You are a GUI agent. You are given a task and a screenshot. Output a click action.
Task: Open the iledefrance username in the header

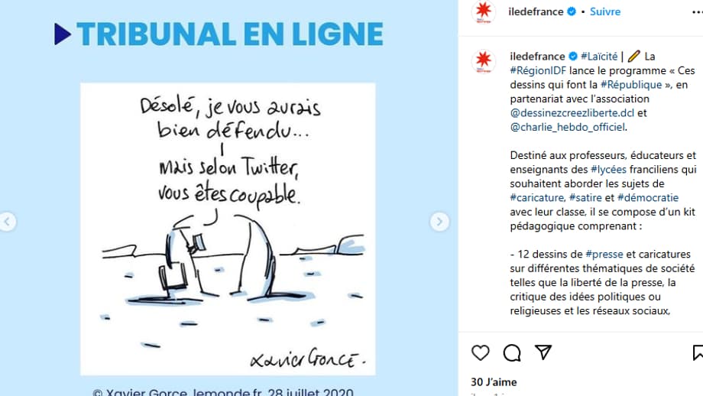536,11
